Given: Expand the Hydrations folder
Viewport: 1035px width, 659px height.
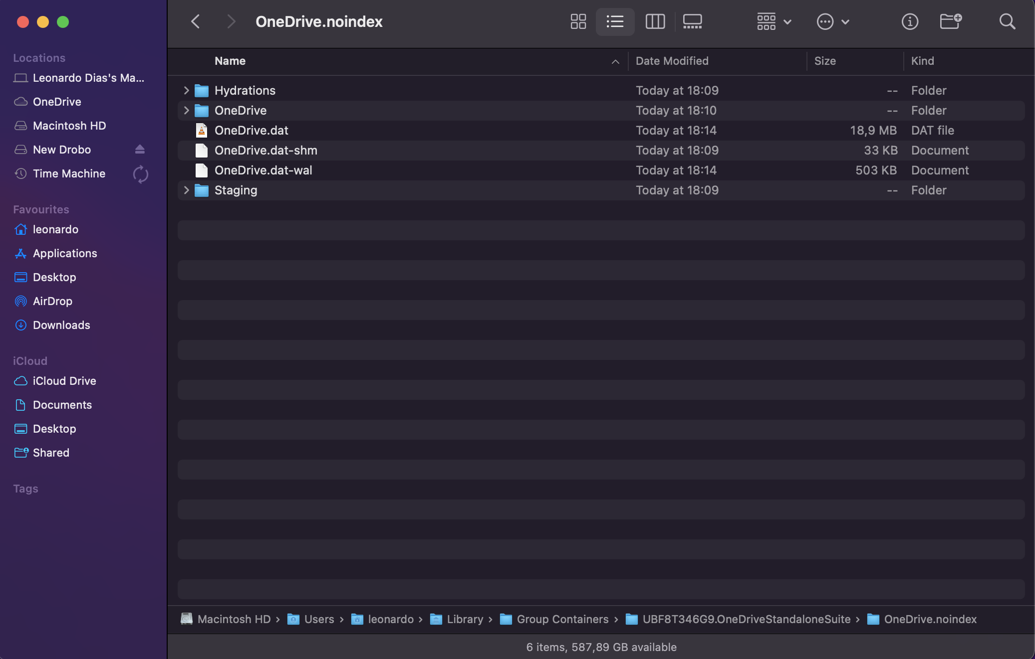Looking at the screenshot, I should click(186, 90).
